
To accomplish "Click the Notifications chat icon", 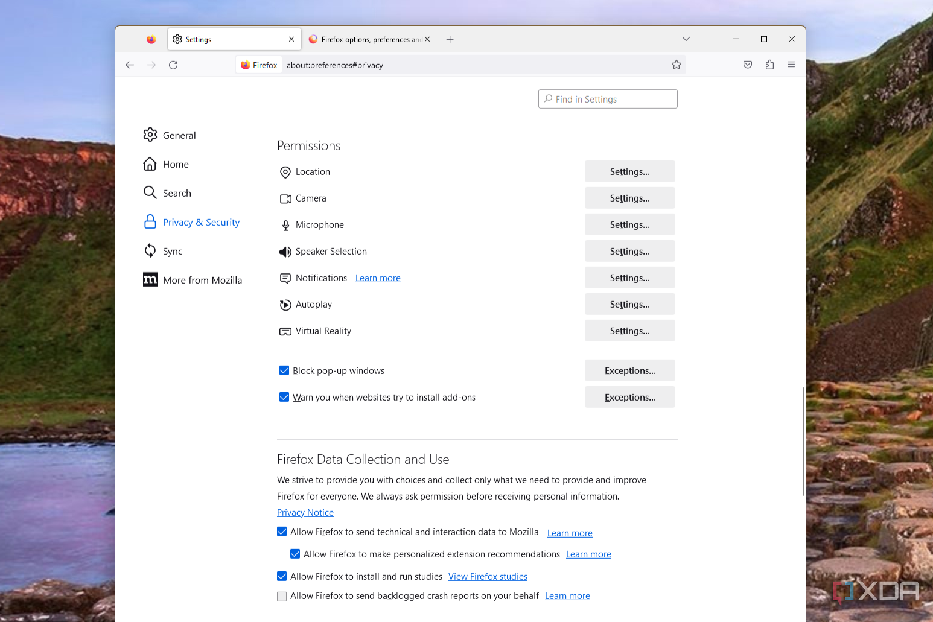I will 285,278.
